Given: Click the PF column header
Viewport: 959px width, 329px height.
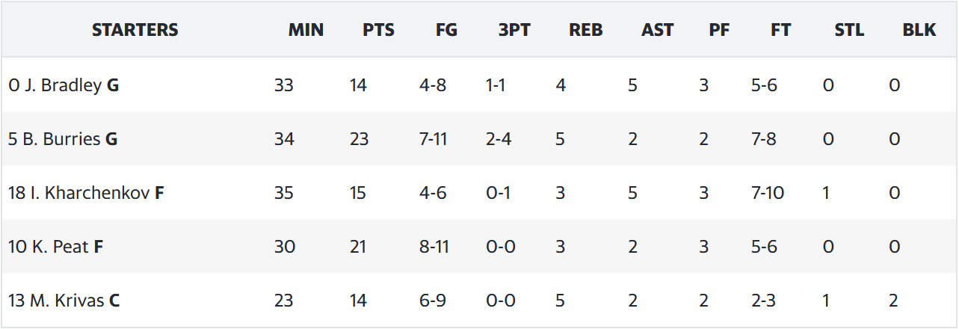Looking at the screenshot, I should (718, 30).
